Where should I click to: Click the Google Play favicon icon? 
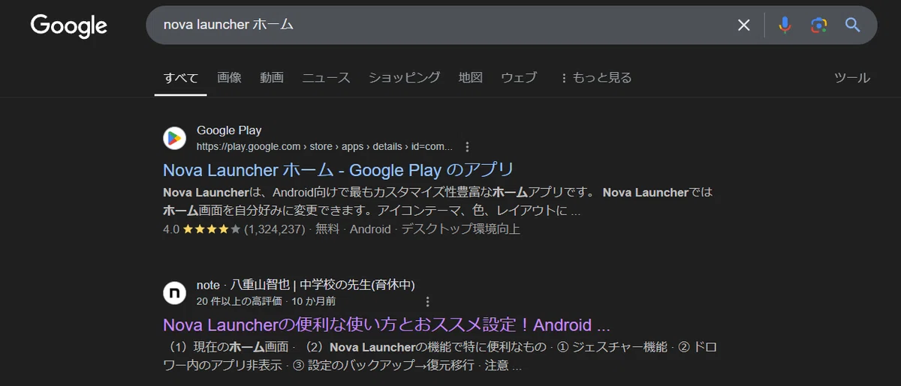(x=174, y=138)
